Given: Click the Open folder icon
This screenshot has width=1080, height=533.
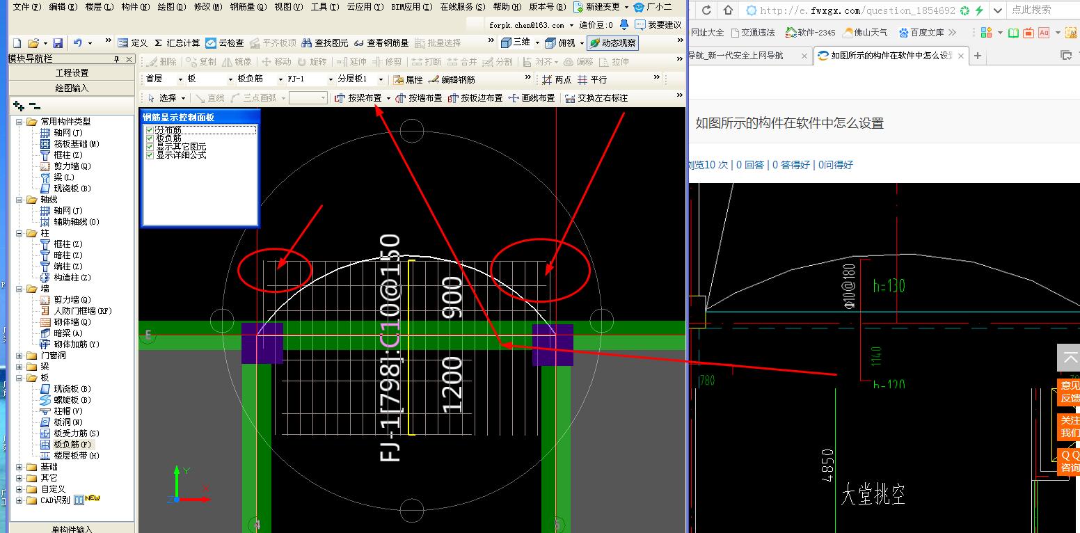Looking at the screenshot, I should [33, 43].
